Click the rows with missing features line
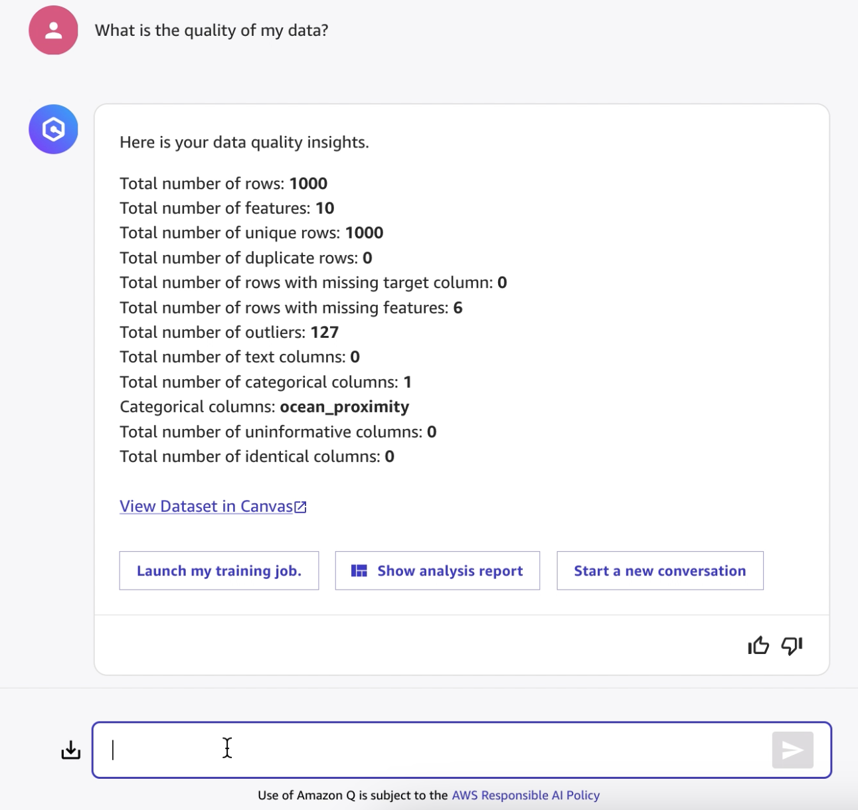This screenshot has height=810, width=858. coord(291,307)
